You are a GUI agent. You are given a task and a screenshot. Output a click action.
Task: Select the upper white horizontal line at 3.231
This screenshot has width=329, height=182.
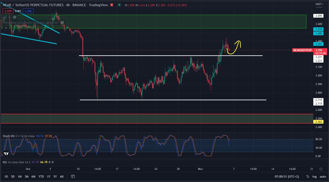(x=171, y=56)
